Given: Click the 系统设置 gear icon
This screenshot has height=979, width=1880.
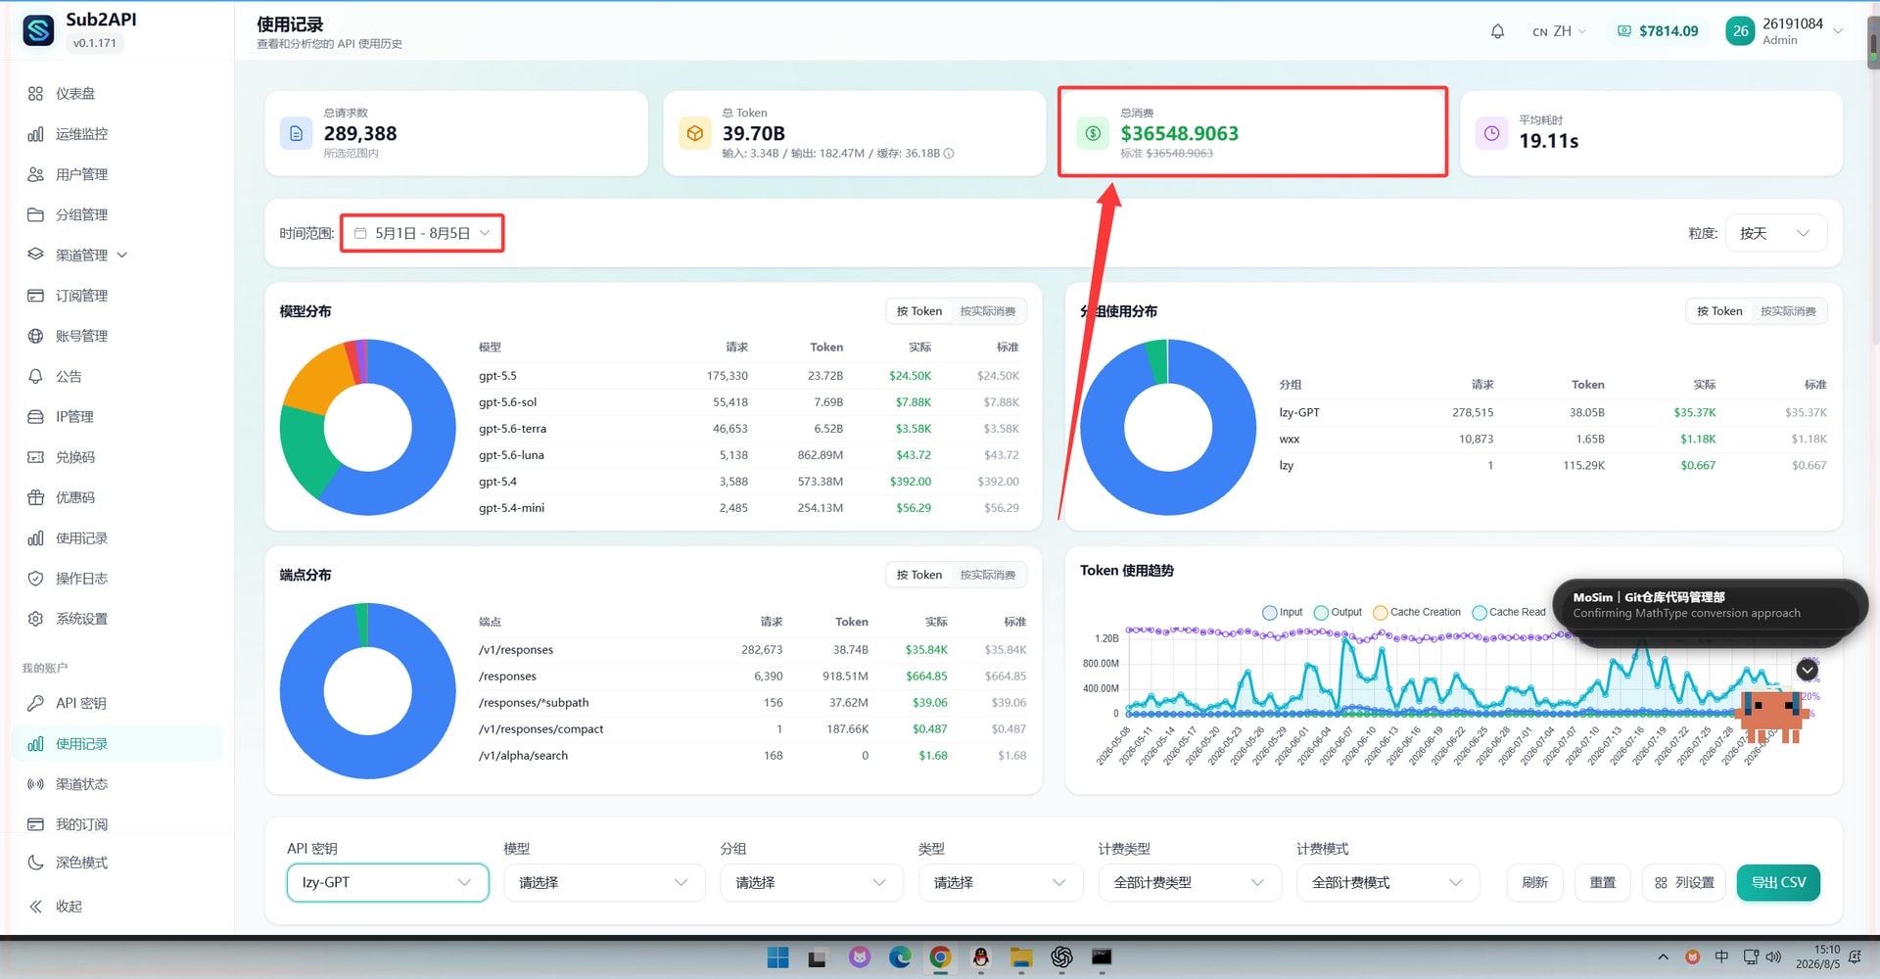Looking at the screenshot, I should tap(35, 619).
